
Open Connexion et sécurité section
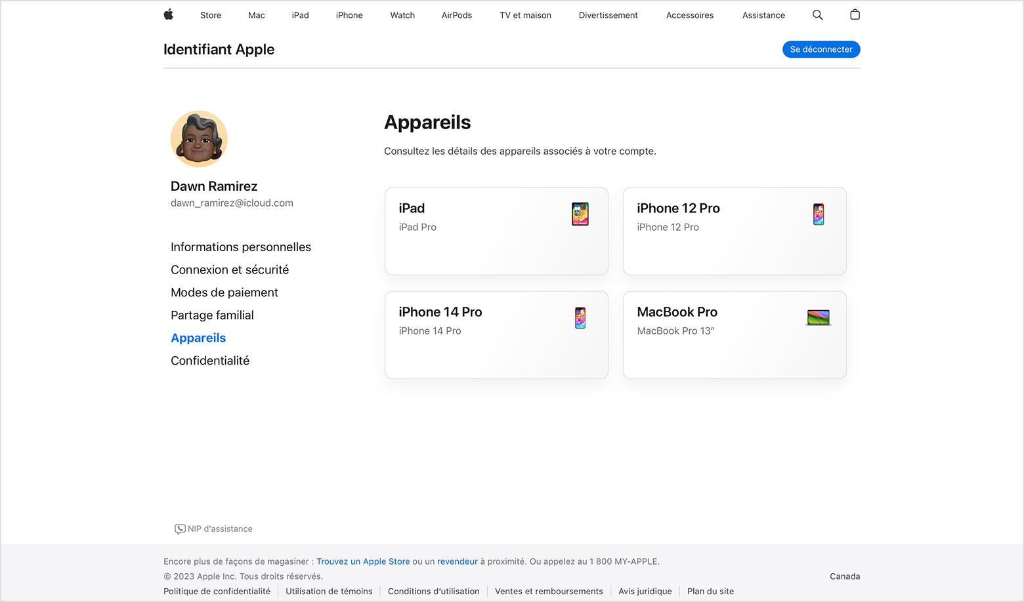pos(230,270)
